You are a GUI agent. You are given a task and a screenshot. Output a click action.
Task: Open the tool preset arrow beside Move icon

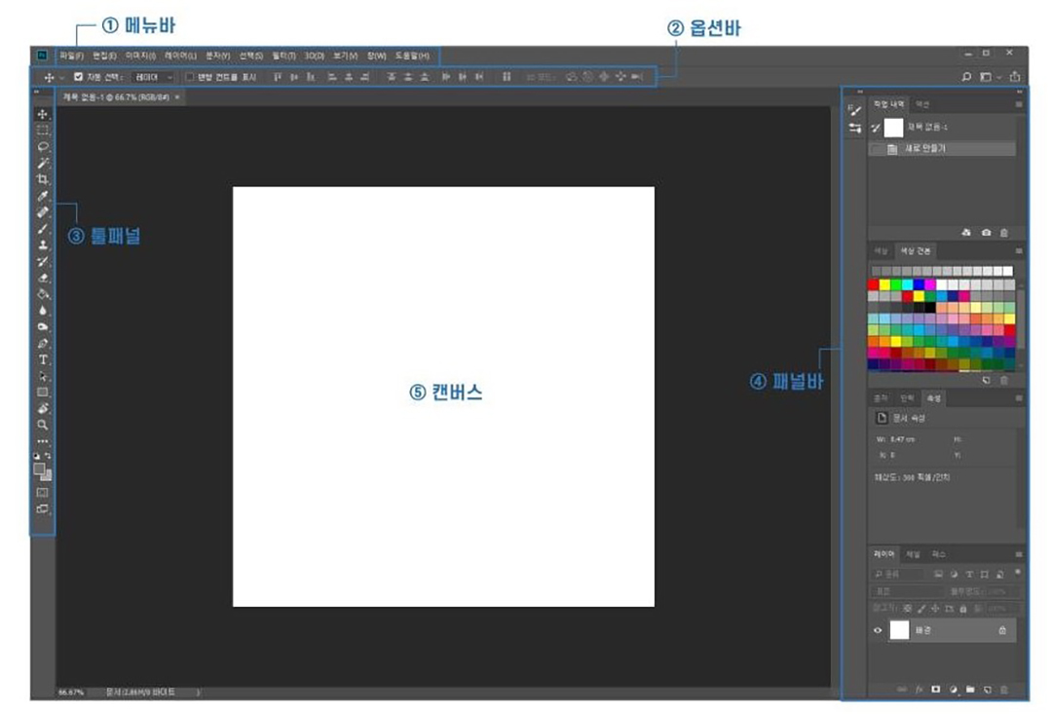[61, 78]
